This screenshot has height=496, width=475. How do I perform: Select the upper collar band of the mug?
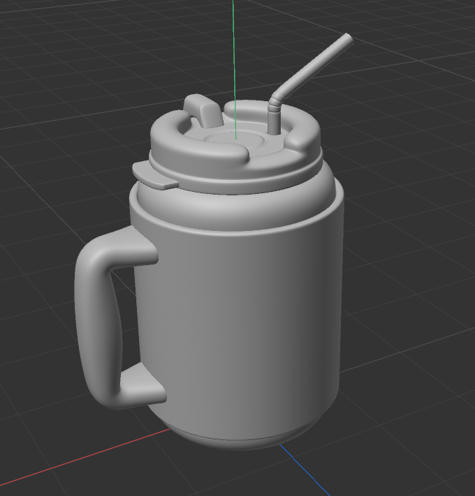[x=237, y=209]
